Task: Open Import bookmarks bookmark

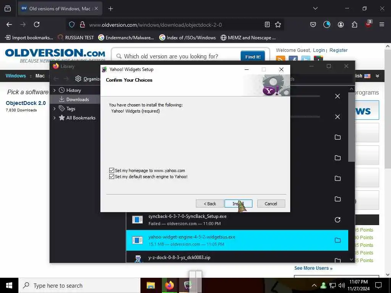Action: tap(29, 38)
